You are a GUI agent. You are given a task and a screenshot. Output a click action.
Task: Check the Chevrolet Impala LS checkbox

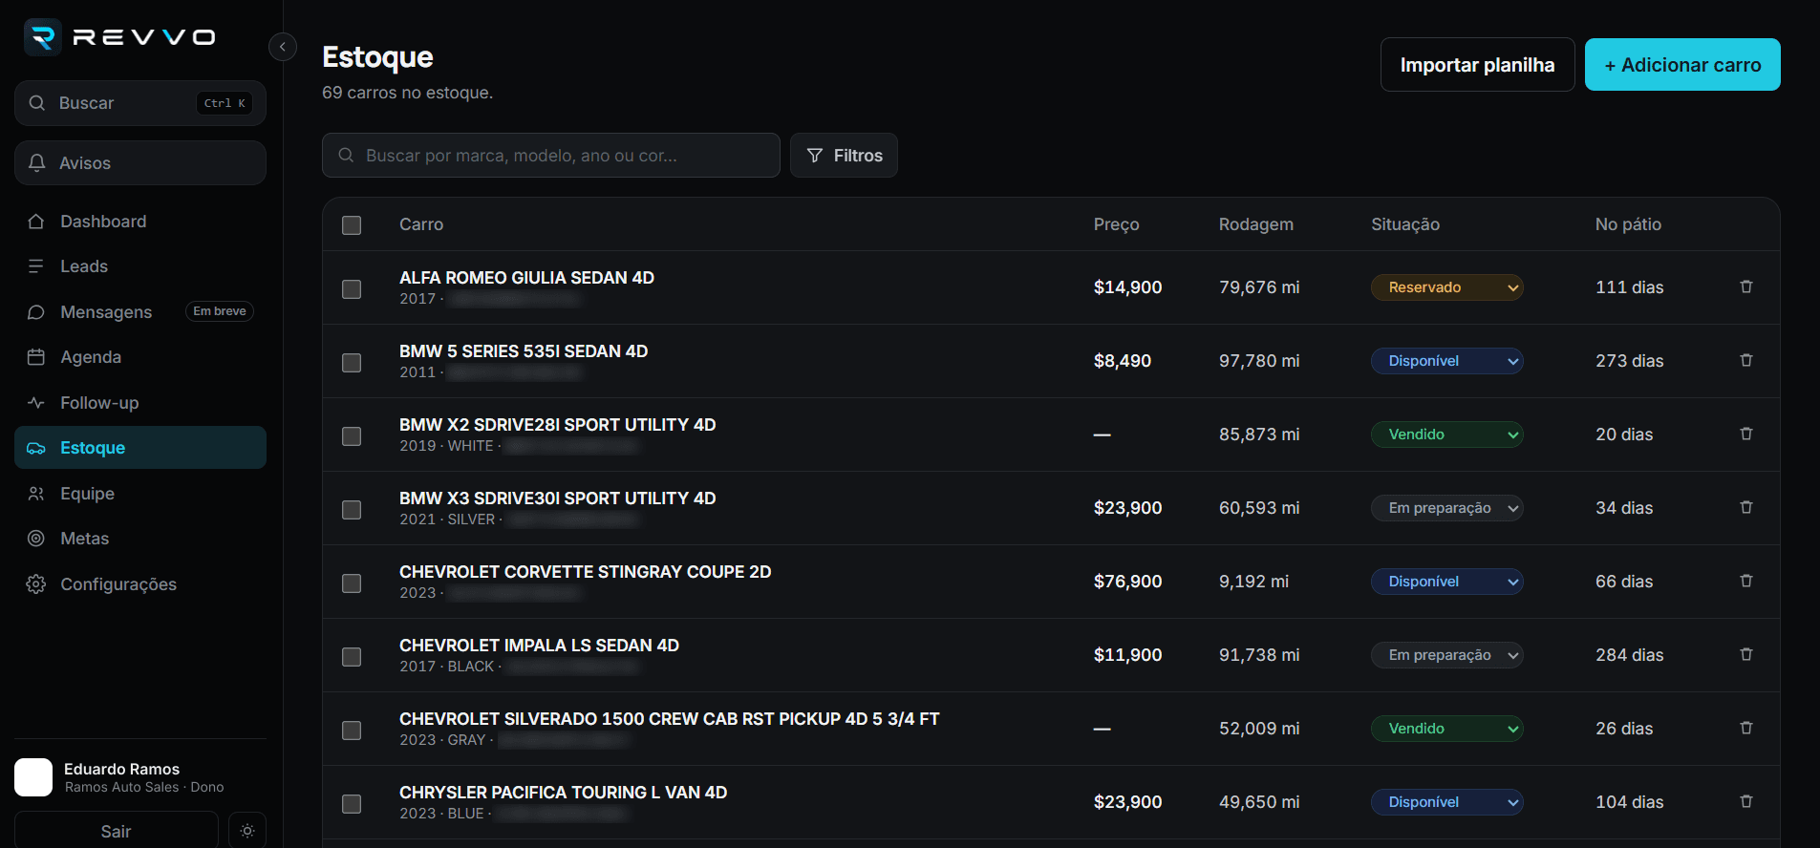(x=352, y=657)
